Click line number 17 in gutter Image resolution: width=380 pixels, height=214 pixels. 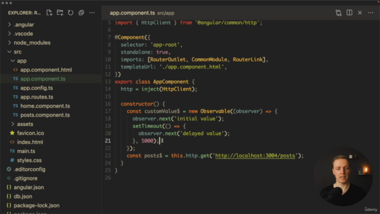coord(108,111)
